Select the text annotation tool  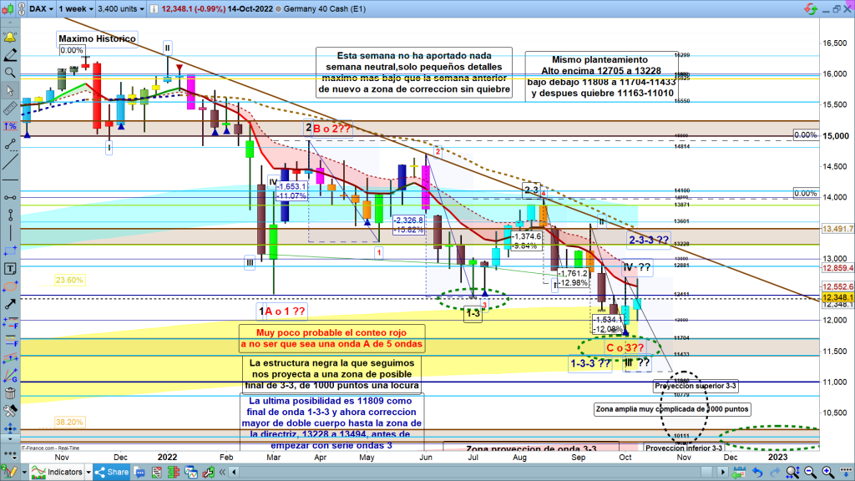pos(11,269)
